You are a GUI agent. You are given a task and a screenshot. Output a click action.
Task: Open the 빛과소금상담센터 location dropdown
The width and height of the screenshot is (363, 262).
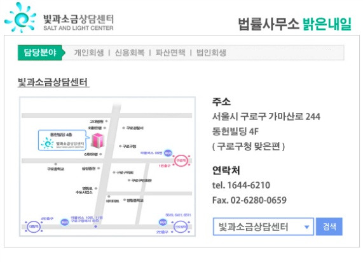coord(263,226)
